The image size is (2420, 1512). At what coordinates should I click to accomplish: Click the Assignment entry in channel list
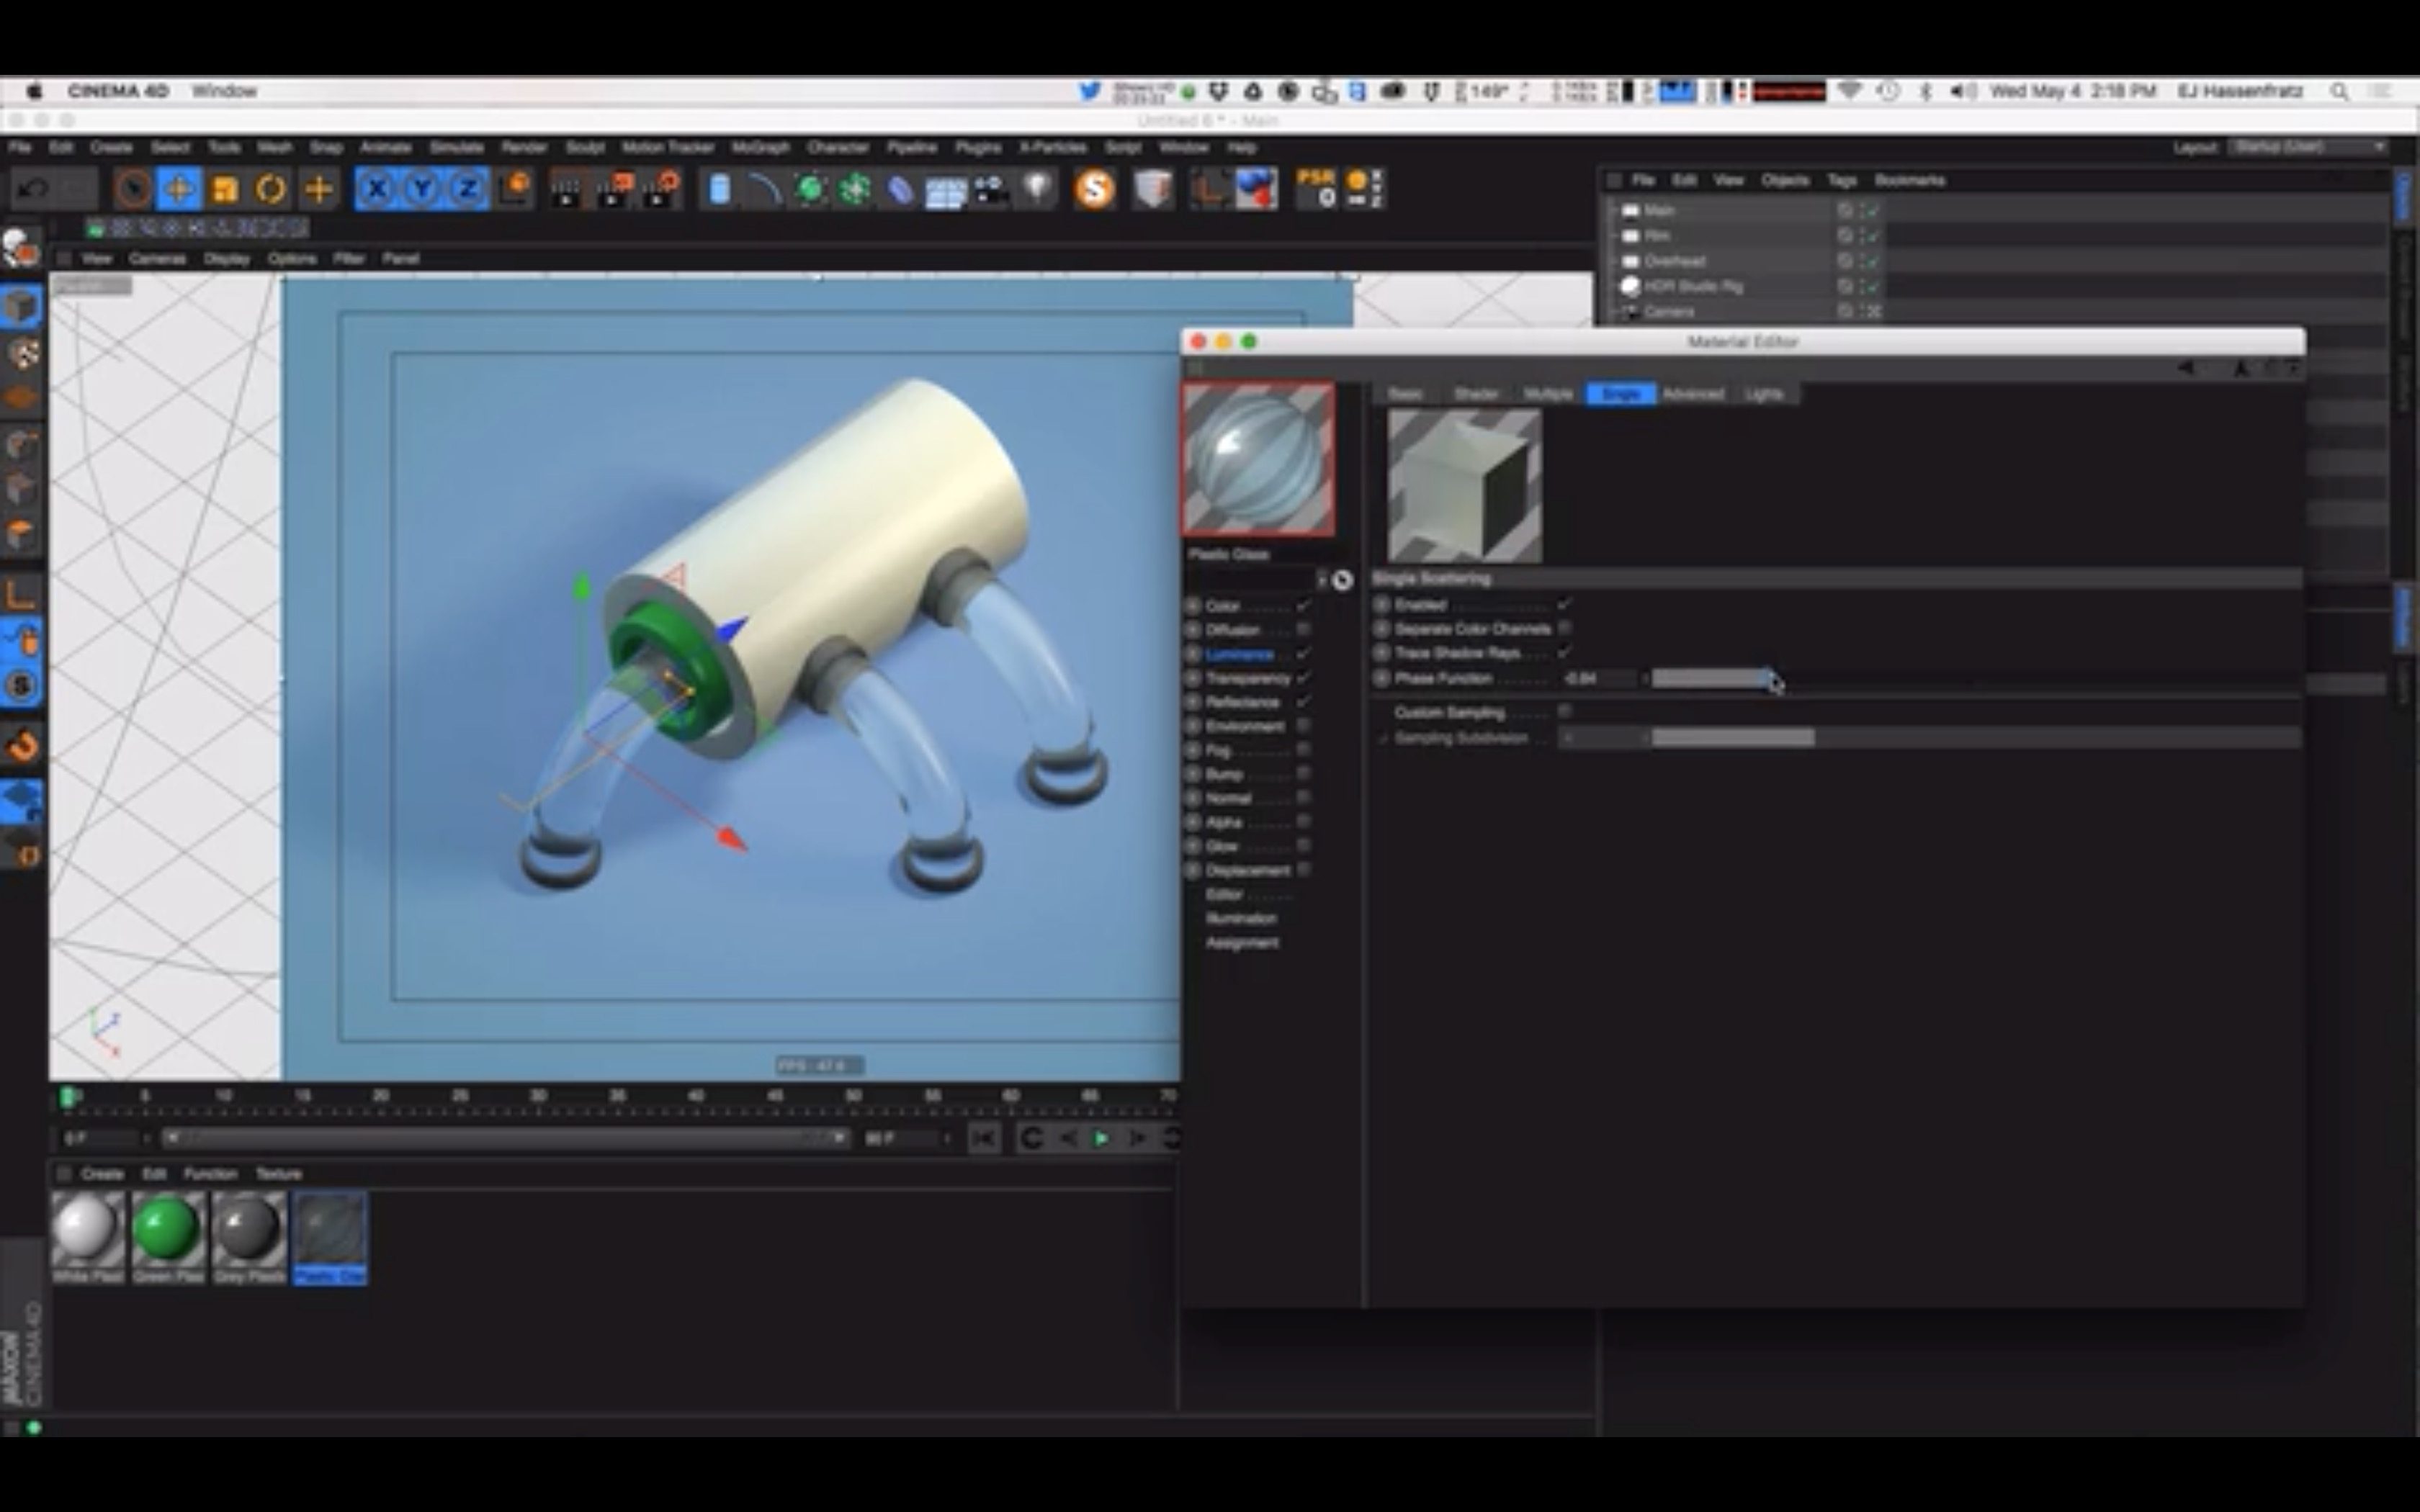[x=1241, y=942]
